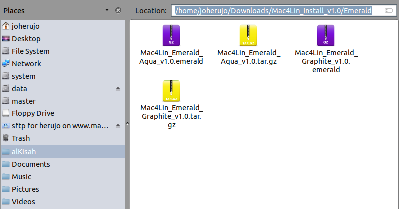Click the data drive icon
The image size is (399, 209).
click(6, 89)
